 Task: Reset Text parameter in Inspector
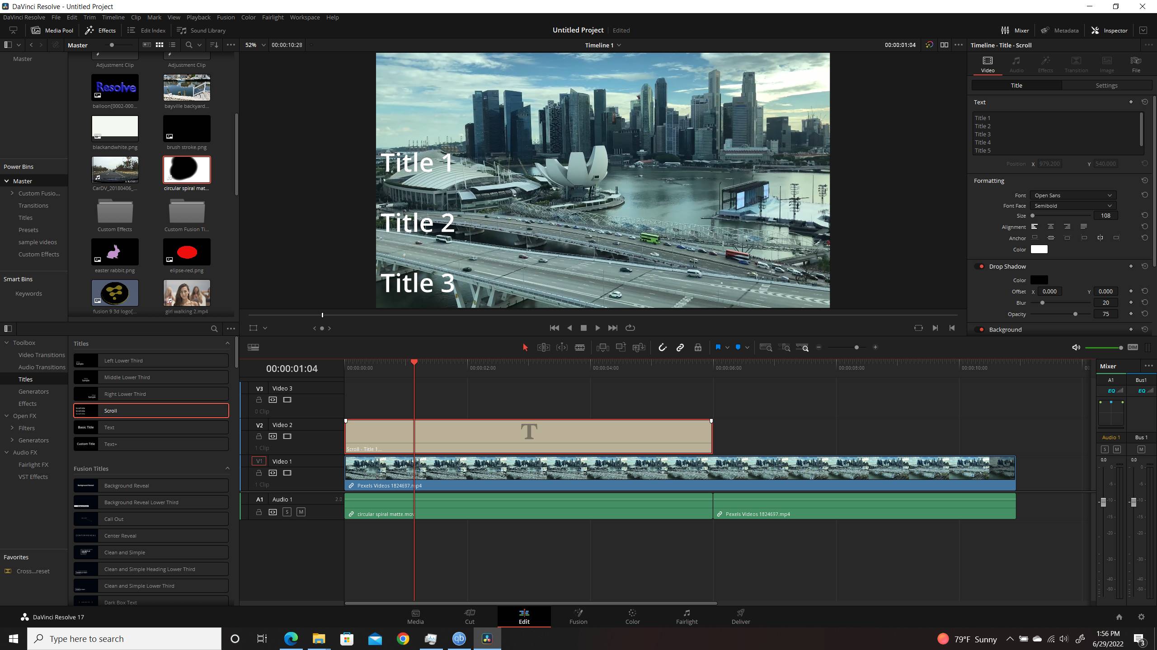(1144, 102)
